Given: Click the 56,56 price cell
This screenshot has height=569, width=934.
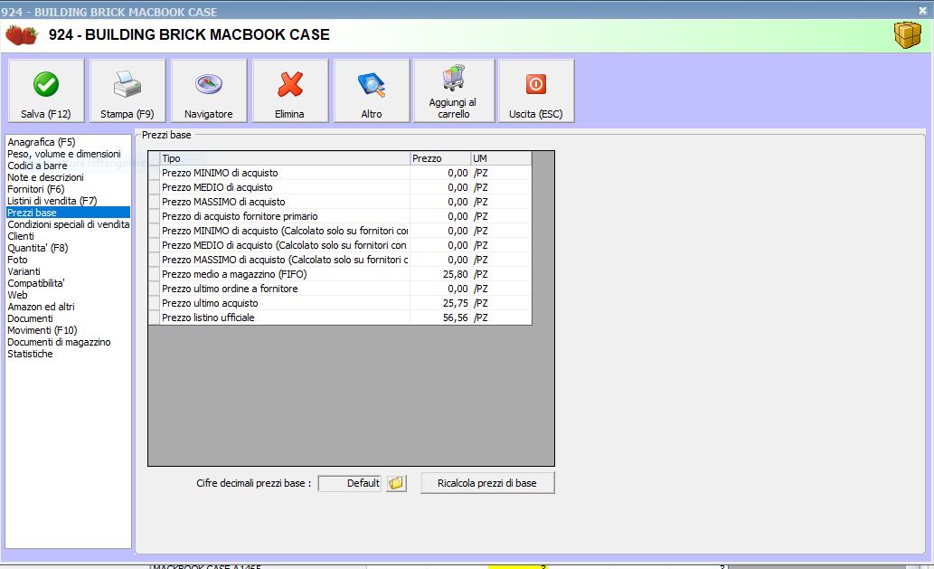Looking at the screenshot, I should [440, 318].
